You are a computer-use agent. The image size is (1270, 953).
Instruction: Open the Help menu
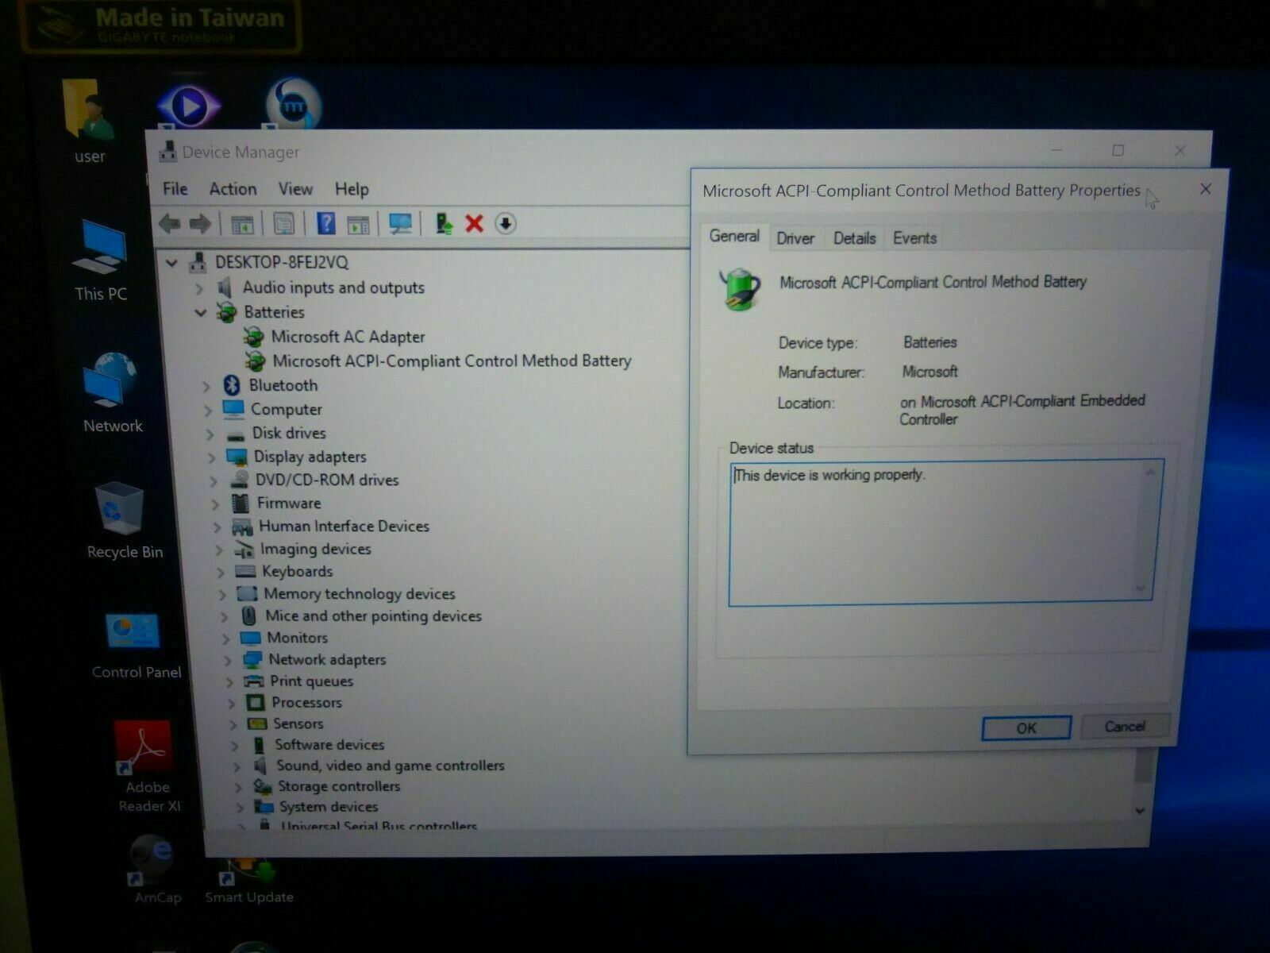point(352,189)
